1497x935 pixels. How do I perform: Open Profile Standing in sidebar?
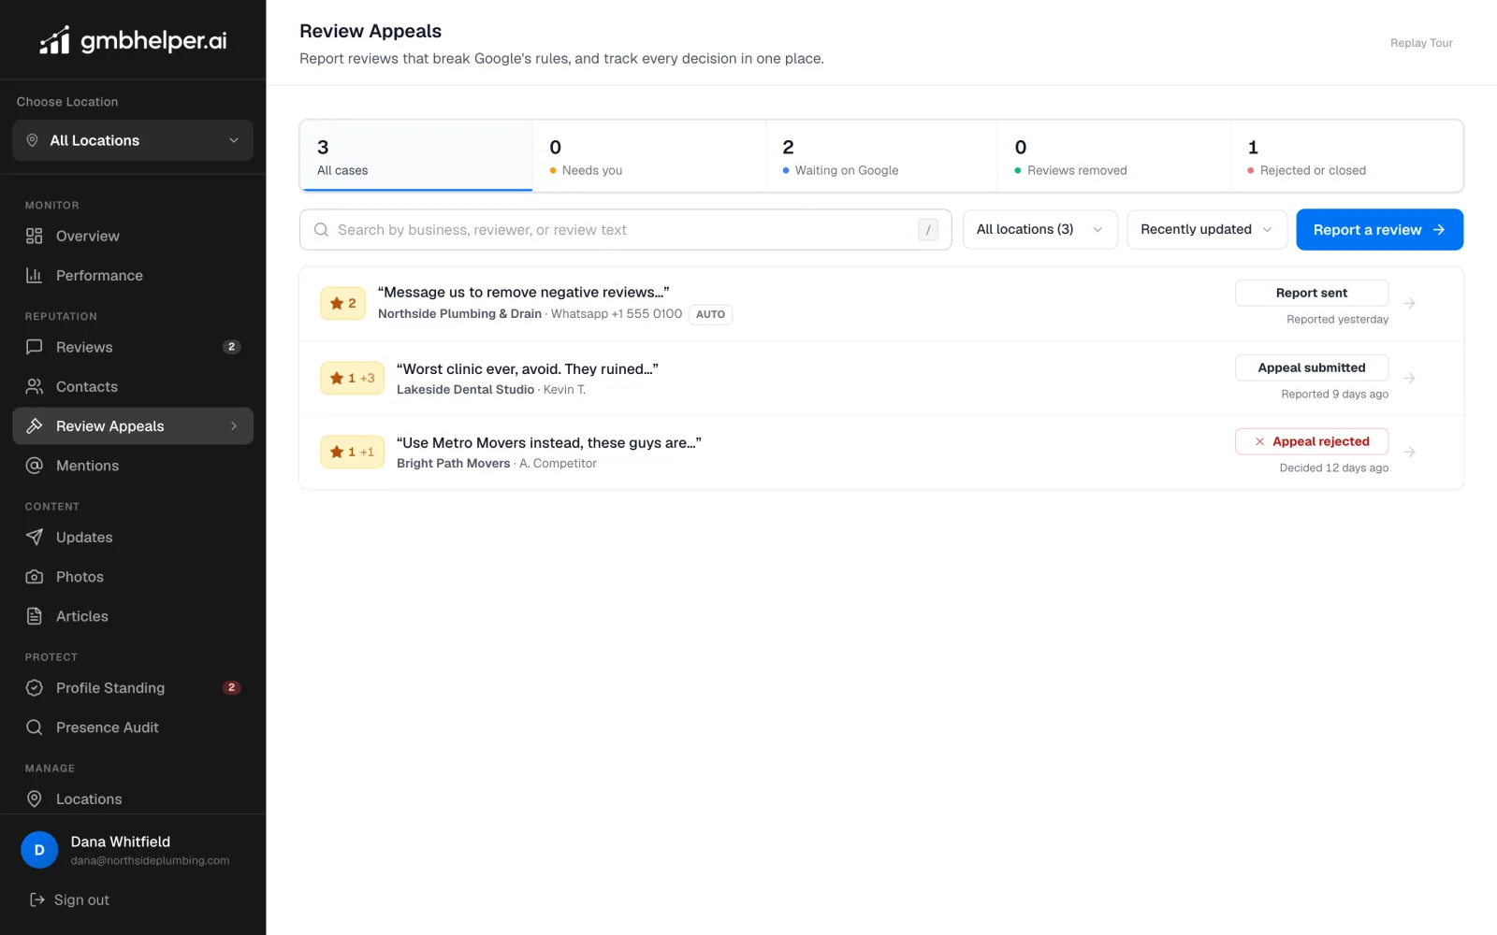tap(133, 687)
